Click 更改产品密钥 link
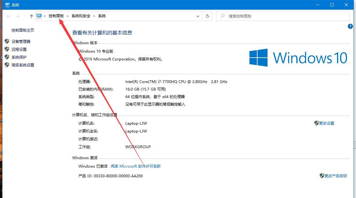The height and width of the screenshot is (198, 356). 335,176
